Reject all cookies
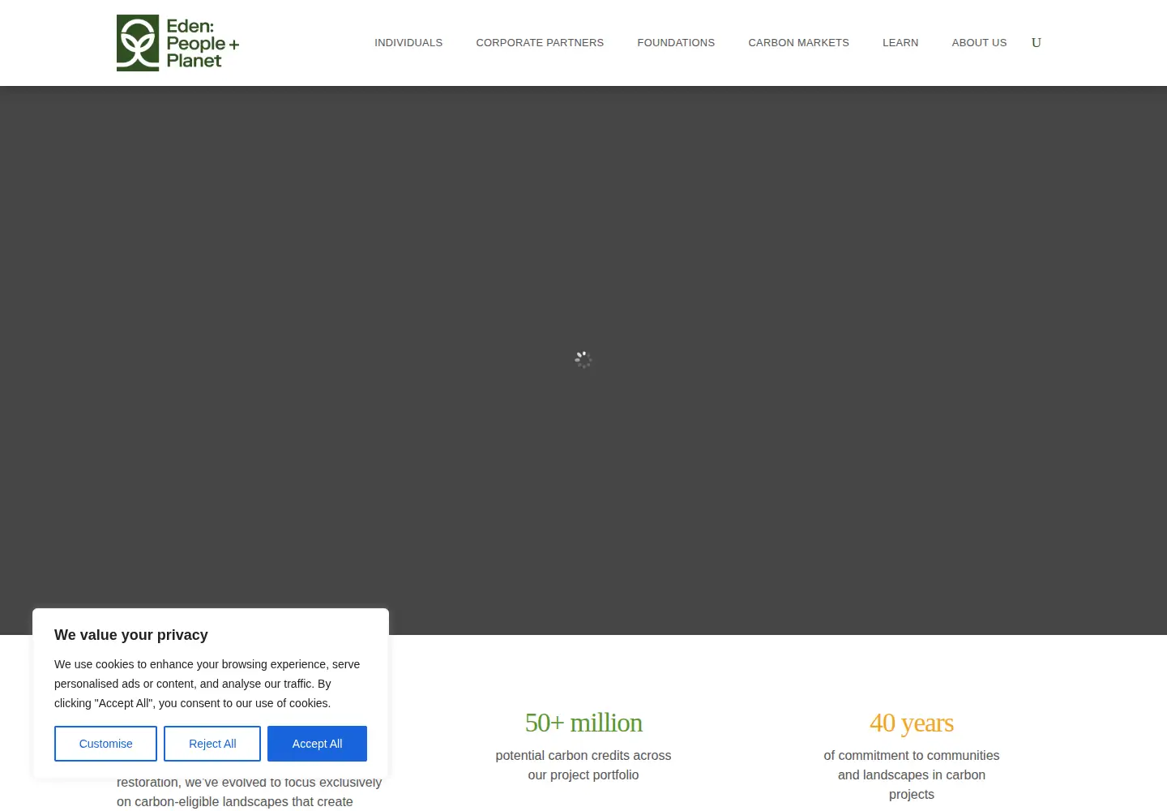The image size is (1167, 811). coord(212,744)
